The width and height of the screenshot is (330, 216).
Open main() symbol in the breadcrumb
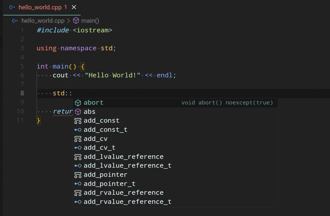coord(90,21)
